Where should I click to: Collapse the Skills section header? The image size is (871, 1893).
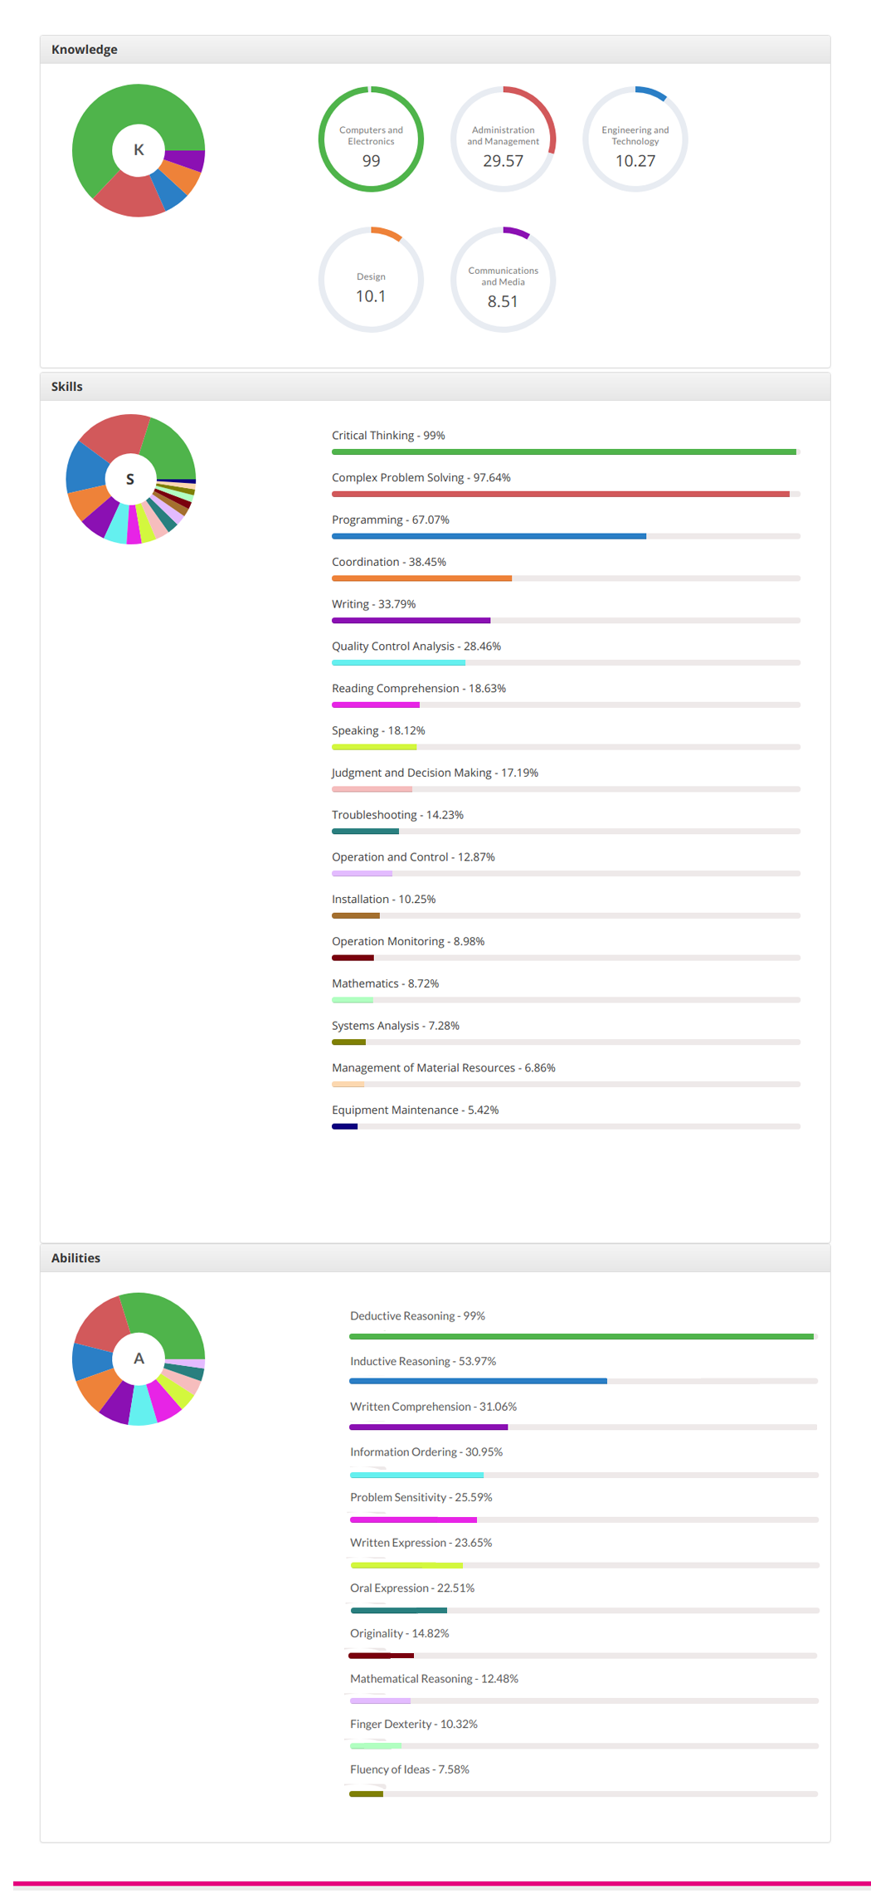[435, 387]
